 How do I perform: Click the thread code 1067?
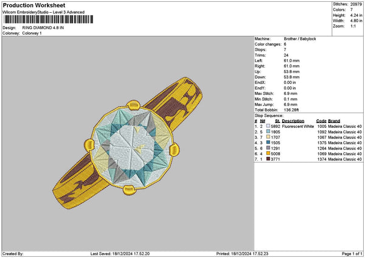(x=322, y=138)
